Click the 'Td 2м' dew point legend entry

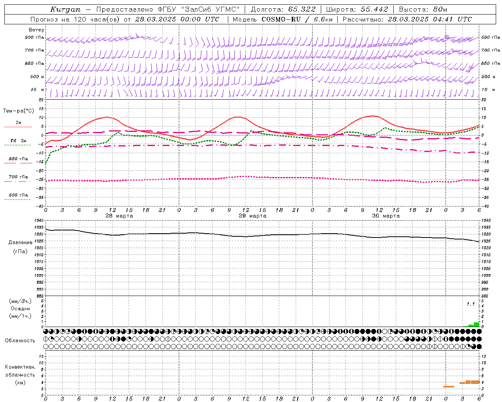coord(18,141)
